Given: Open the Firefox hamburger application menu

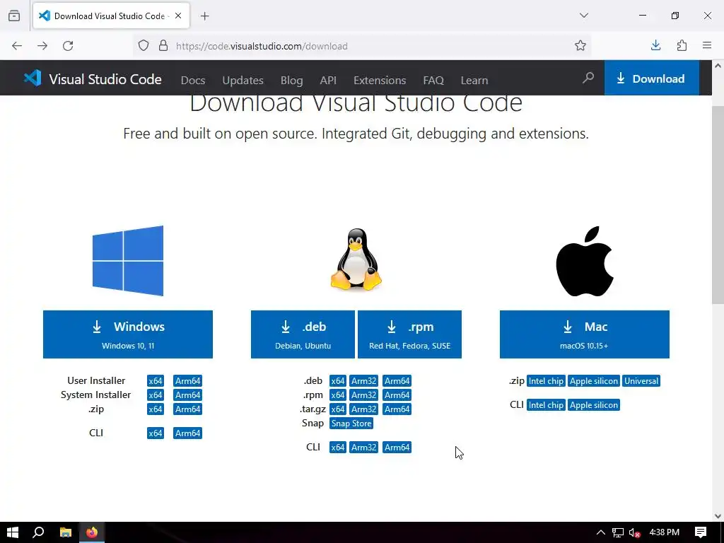Looking at the screenshot, I should point(707,45).
